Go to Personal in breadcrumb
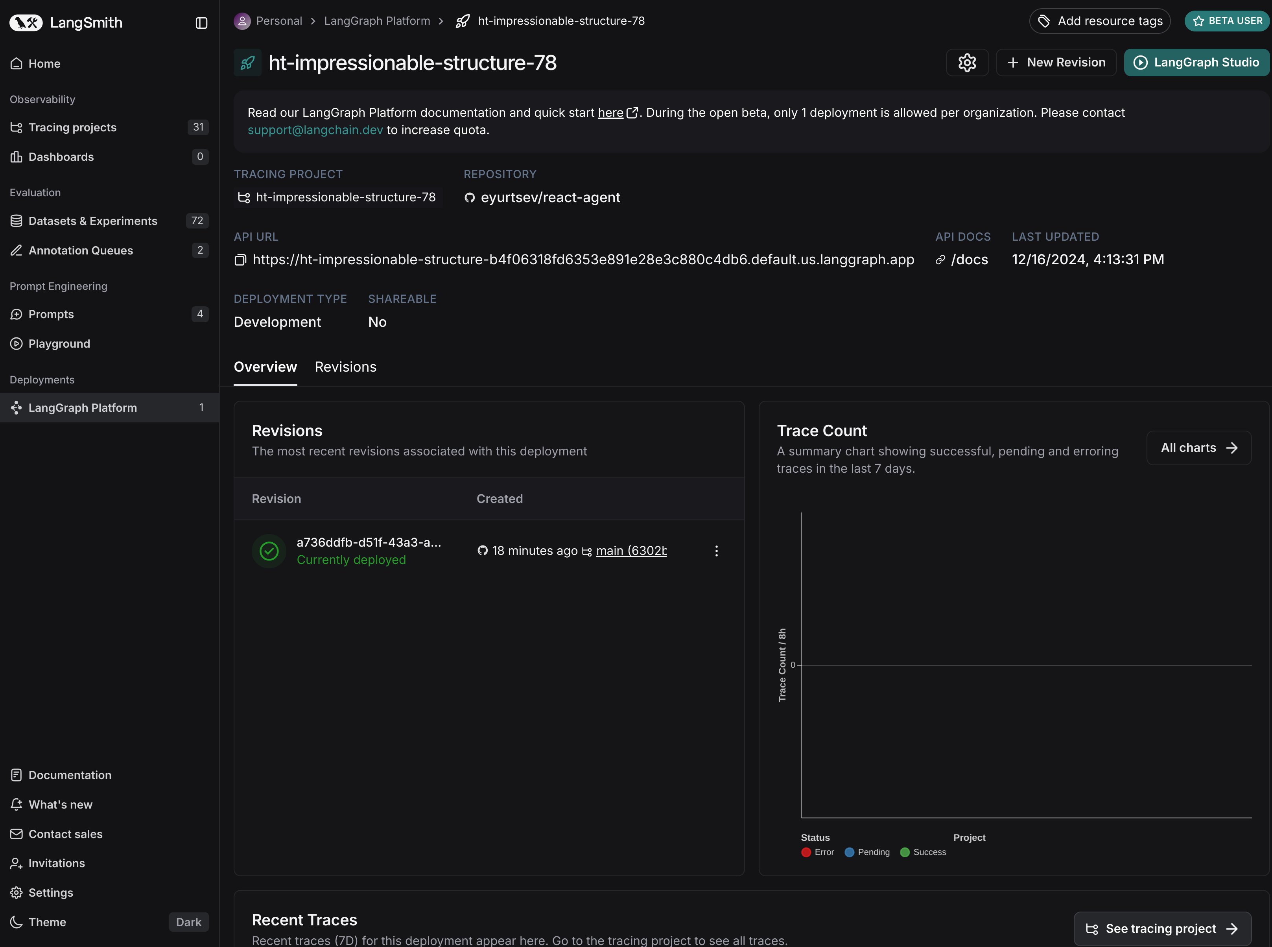Viewport: 1272px width, 947px height. tap(279, 21)
